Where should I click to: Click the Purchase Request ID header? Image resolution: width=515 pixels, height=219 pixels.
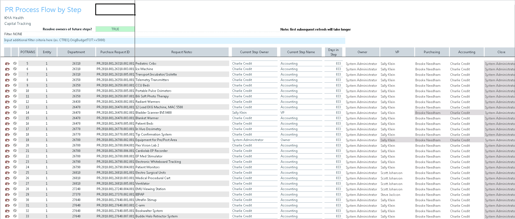[x=115, y=52]
